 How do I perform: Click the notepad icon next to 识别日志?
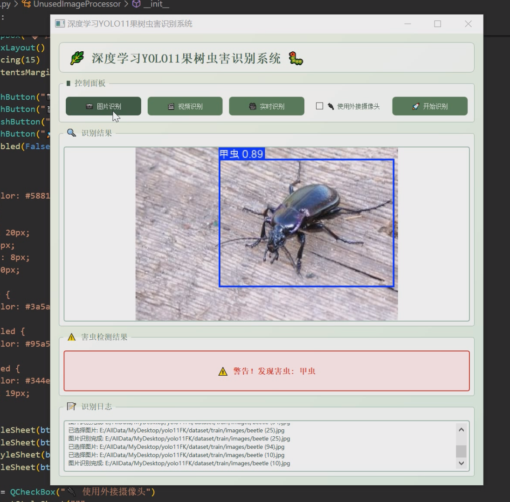pos(71,406)
